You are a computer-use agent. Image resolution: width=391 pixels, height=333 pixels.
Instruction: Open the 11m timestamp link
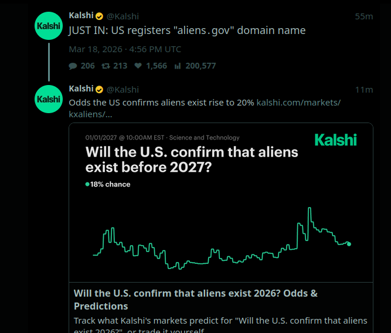click(364, 90)
